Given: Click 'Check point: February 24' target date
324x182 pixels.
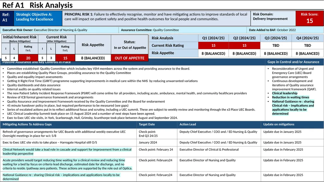Looking at the screenshot, I should (x=156, y=149).
